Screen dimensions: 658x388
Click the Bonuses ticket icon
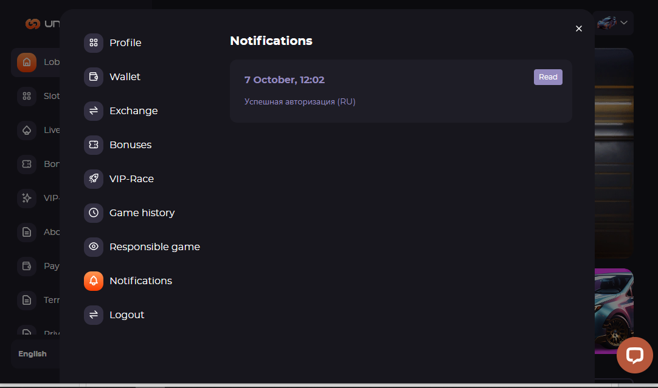94,145
